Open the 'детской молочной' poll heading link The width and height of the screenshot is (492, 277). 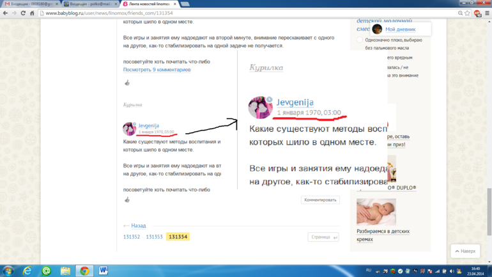coord(384,21)
